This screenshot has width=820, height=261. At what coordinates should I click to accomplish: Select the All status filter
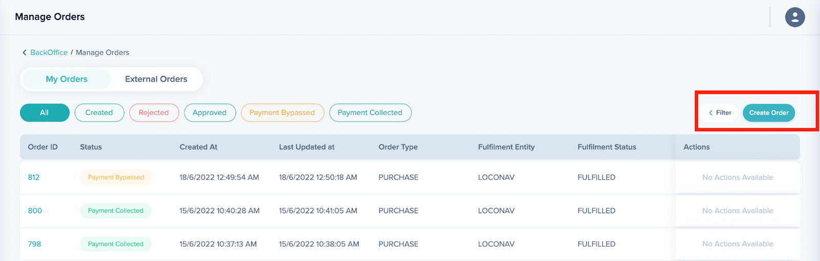(x=45, y=113)
